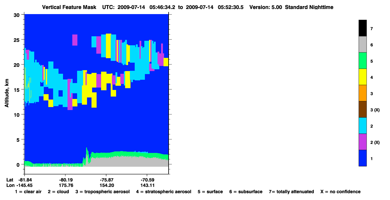Click the orange color bar segment labeled 3
The width and height of the screenshot is (390, 200).
pyautogui.click(x=362, y=93)
